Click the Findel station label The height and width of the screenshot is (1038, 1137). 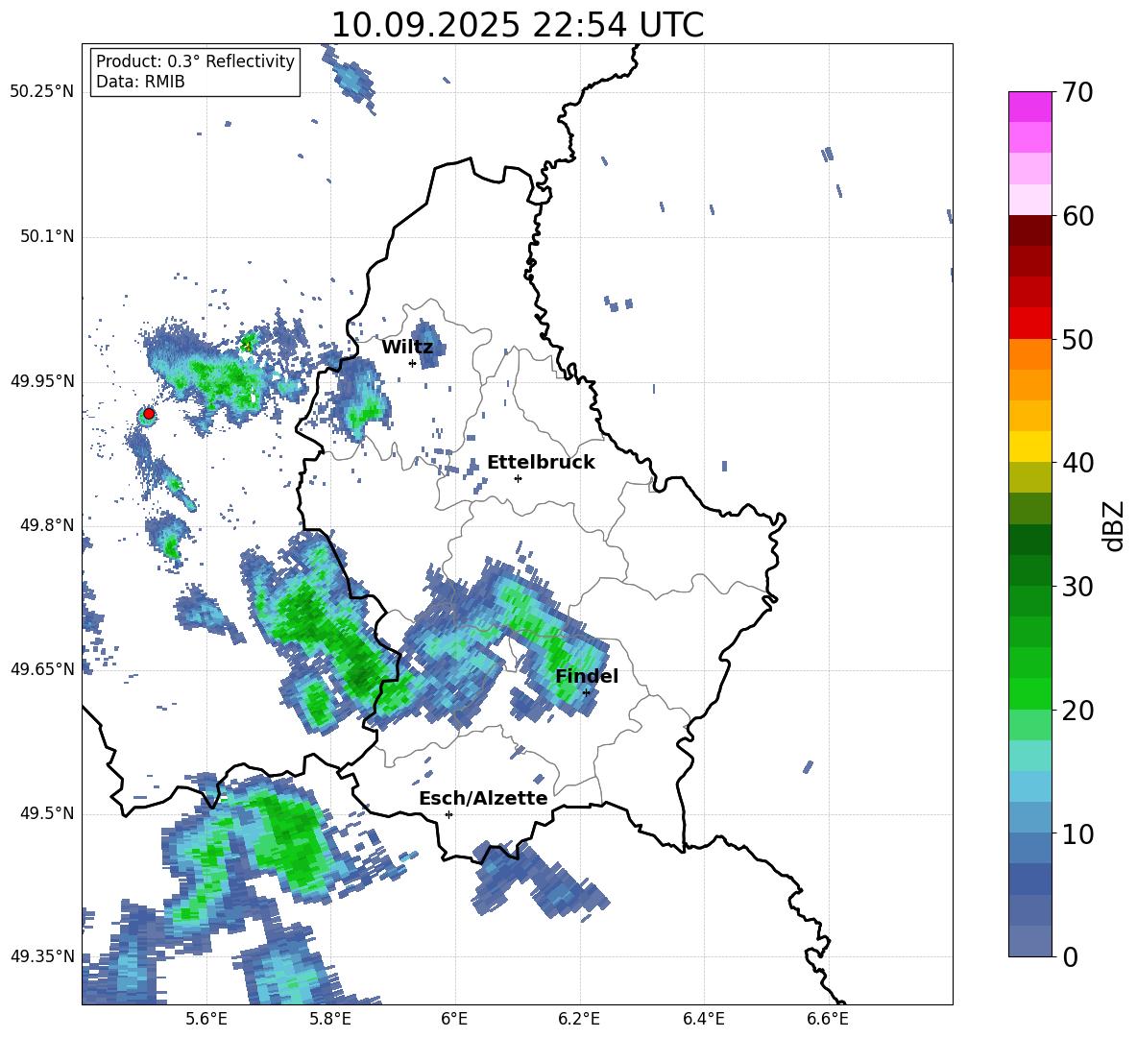click(587, 676)
